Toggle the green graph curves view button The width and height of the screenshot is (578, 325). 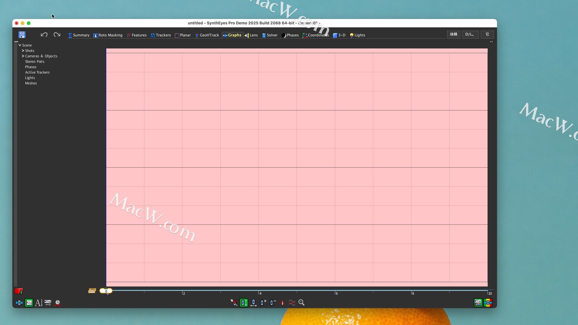pos(29,303)
